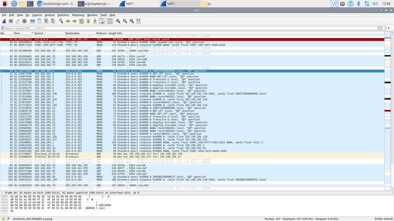This screenshot has width=394, height=221.
Task: Open the Wireless menu
Action: (x=92, y=15)
